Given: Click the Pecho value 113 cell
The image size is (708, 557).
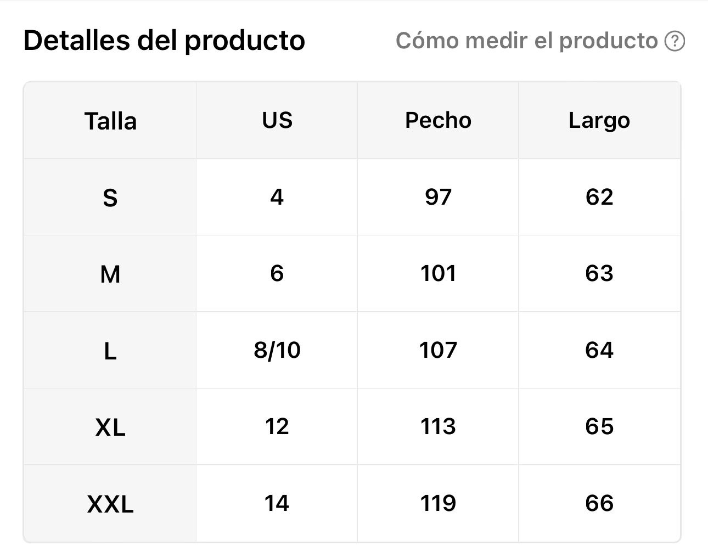Looking at the screenshot, I should pos(438,426).
